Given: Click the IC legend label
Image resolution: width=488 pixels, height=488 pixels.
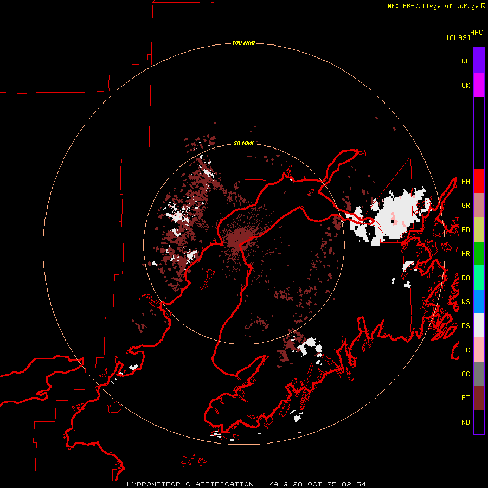Looking at the screenshot, I should pyautogui.click(x=465, y=350).
